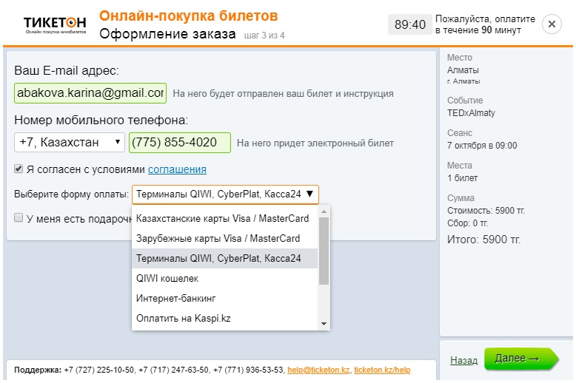Toggle the agreement terms checkbox
This screenshot has height=383, width=576.
point(19,169)
